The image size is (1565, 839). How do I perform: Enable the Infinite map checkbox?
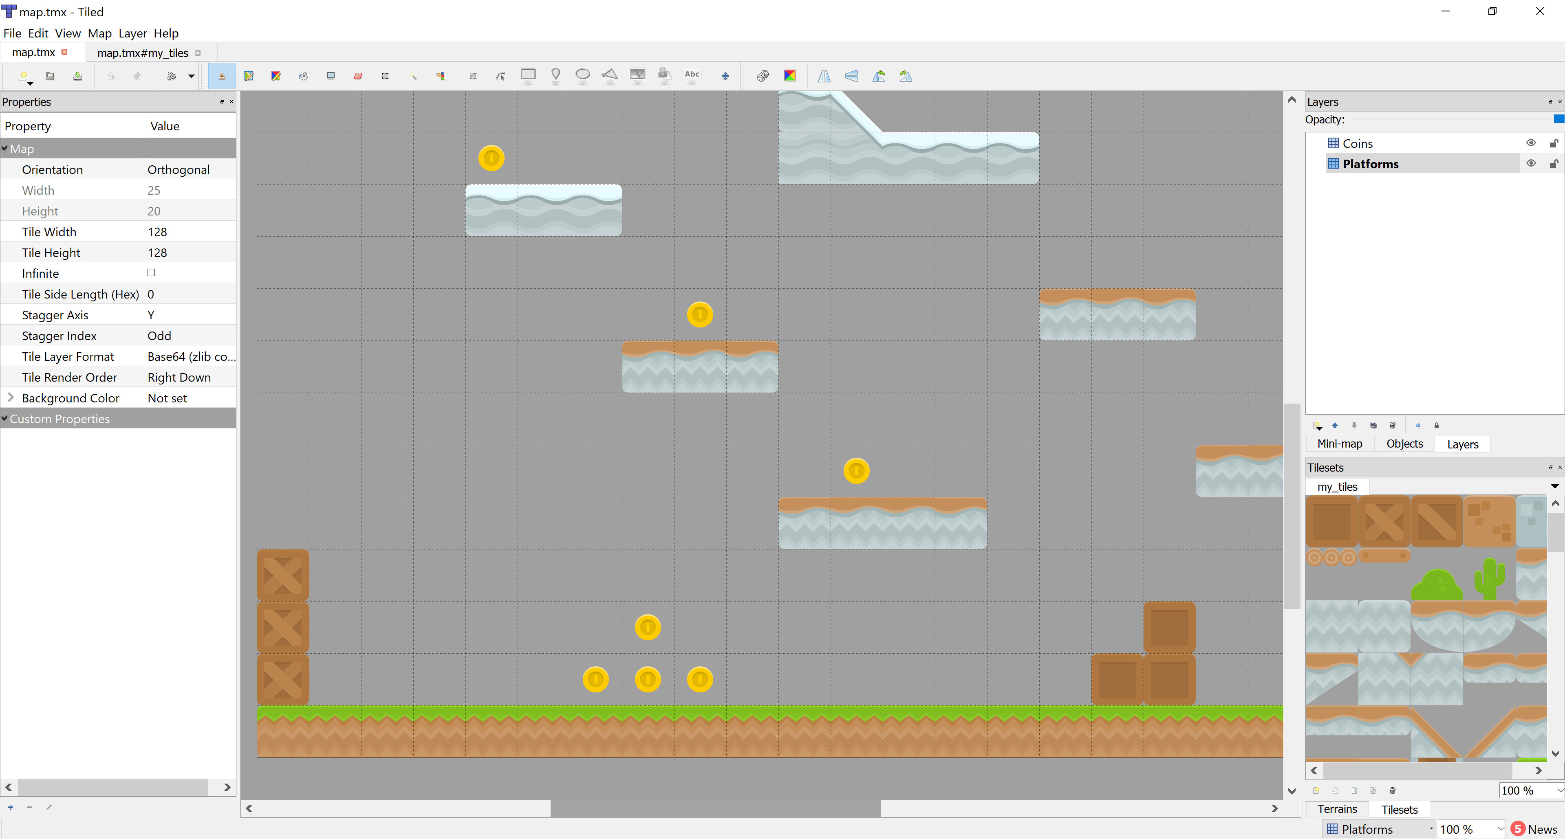[153, 273]
